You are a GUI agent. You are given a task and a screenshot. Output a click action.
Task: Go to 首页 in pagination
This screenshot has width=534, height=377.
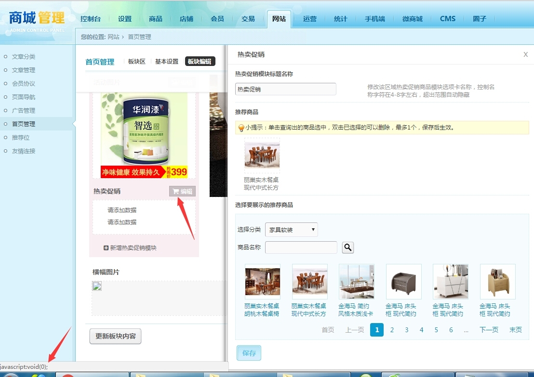pyautogui.click(x=328, y=330)
